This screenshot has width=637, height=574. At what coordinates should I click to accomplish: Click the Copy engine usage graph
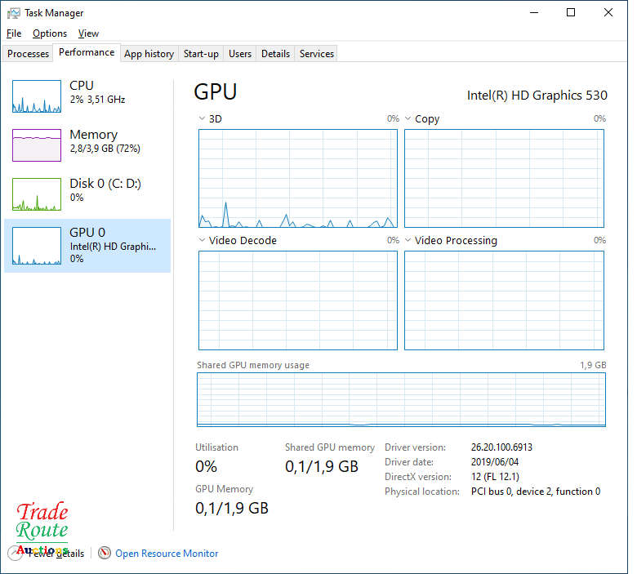coord(504,178)
